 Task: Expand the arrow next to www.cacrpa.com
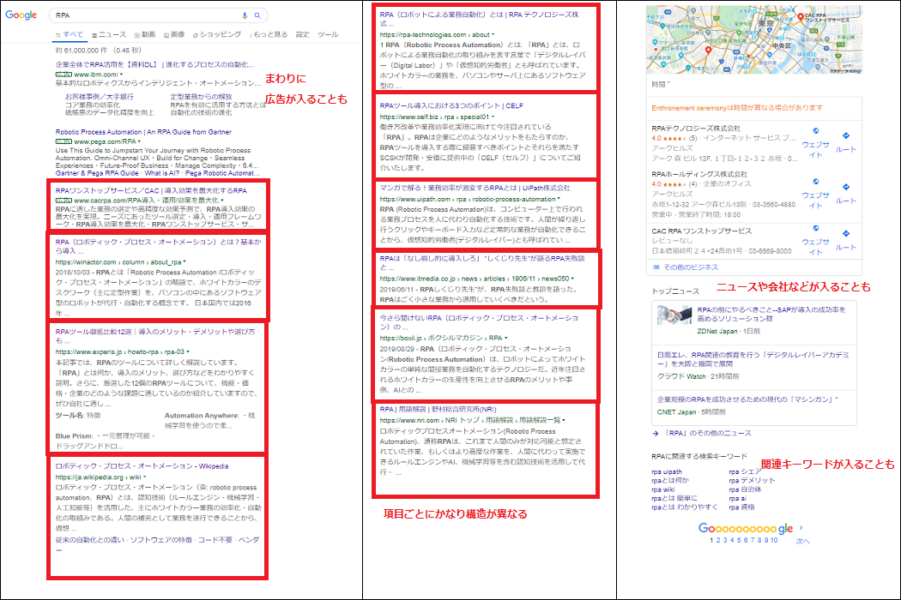click(221, 200)
